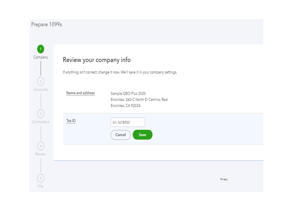291x218 pixels.
Task: Click the Review your company info heading
Action: point(97,60)
